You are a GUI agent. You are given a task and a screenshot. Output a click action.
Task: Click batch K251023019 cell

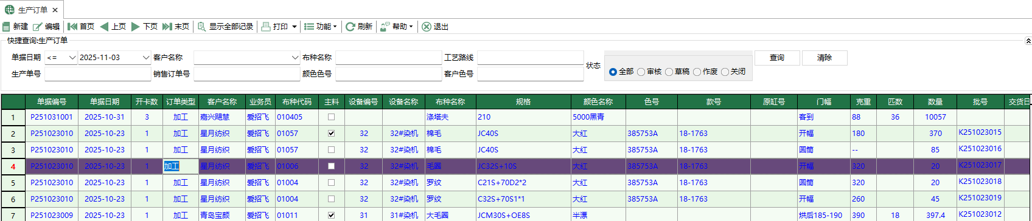tap(980, 198)
